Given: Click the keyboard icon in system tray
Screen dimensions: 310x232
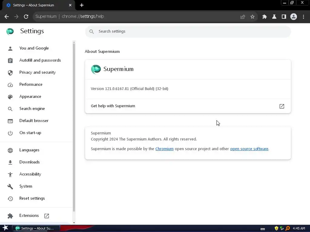Looking at the screenshot, I should (x=263, y=229).
